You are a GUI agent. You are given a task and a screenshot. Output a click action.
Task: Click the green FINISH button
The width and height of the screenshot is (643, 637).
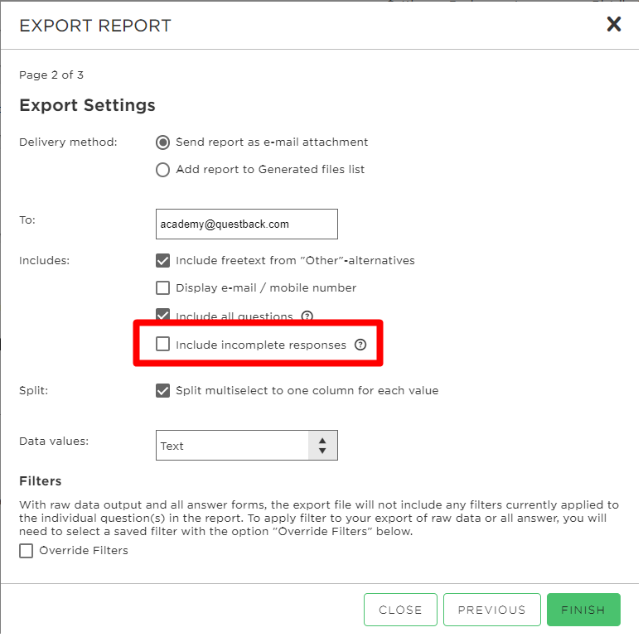click(583, 610)
